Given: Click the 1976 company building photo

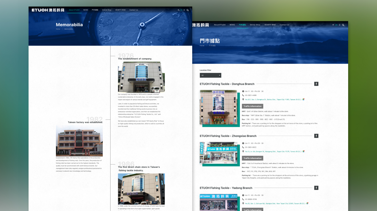Looking at the screenshot, I should point(141,77).
